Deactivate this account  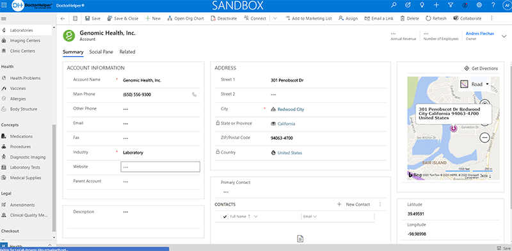[223, 19]
